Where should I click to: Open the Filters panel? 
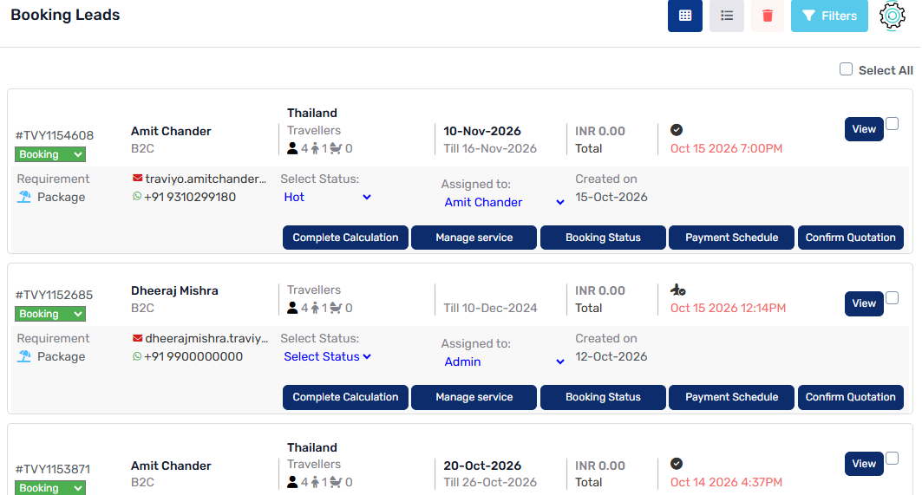coord(829,16)
